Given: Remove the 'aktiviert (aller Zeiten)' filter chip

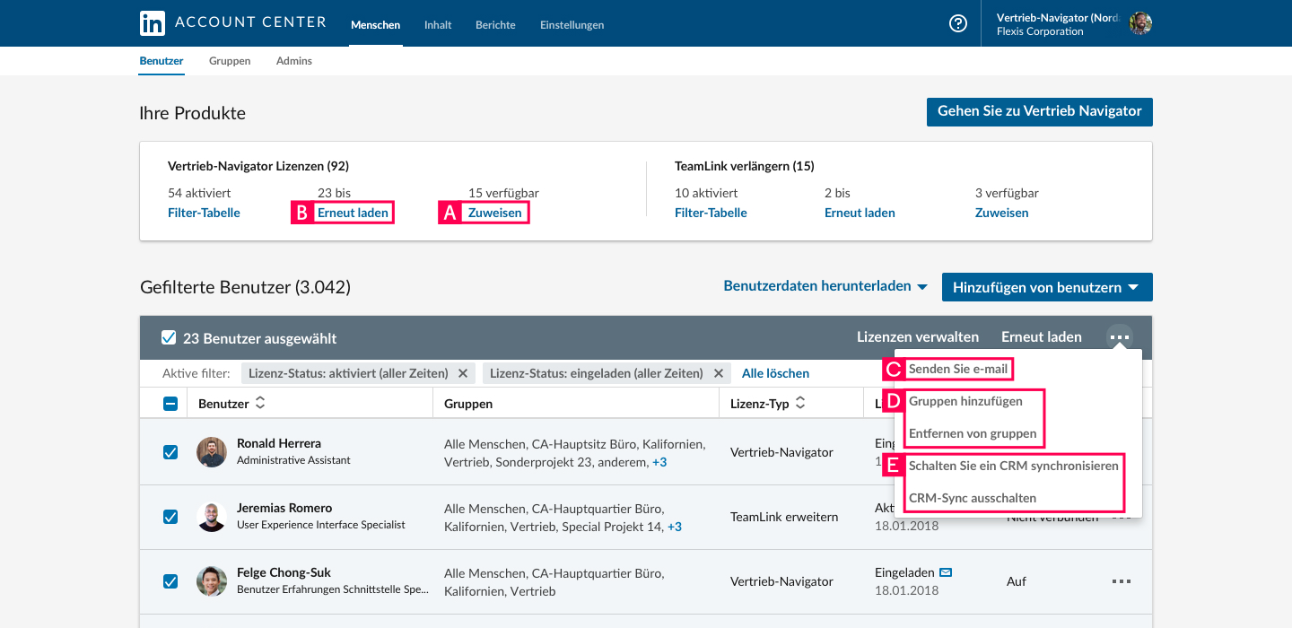Looking at the screenshot, I should pyautogui.click(x=463, y=373).
